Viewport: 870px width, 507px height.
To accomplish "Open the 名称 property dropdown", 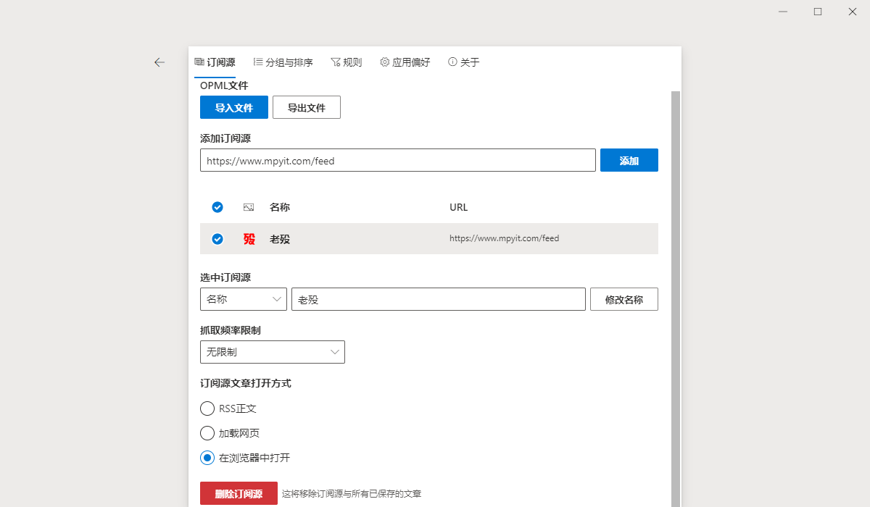I will tap(244, 299).
